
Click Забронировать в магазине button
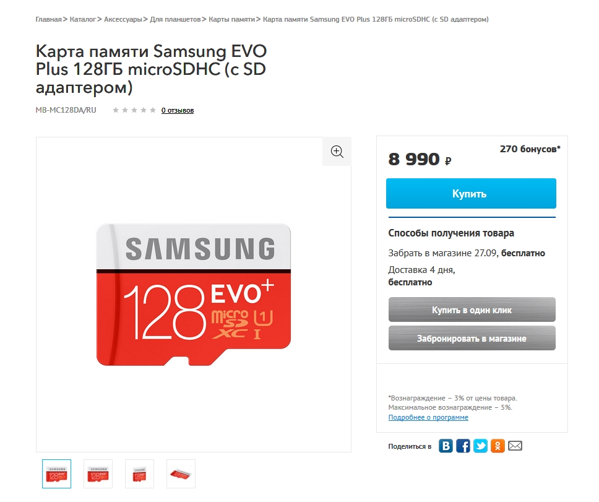[472, 339]
